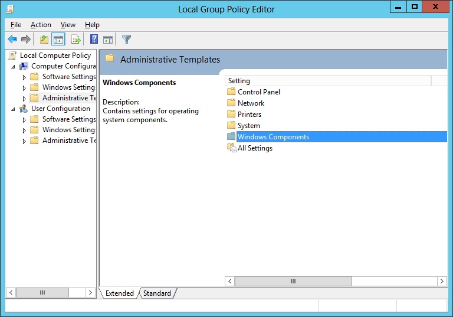Click the title bar application icon
This screenshot has width=453, height=317.
click(x=11, y=9)
